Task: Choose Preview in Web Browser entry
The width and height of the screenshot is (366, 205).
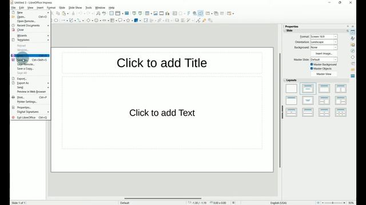Action: (30, 92)
